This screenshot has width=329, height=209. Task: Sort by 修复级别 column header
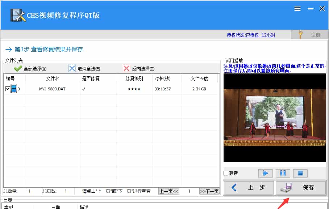(134, 78)
